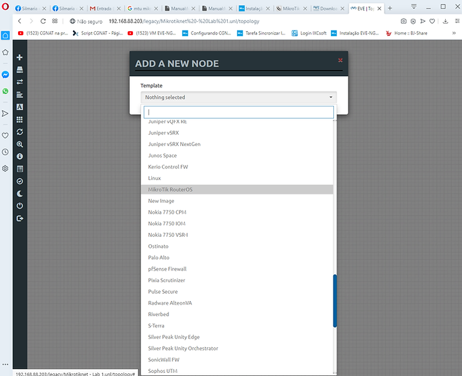Open Startup-configs icon in EVE sidebar
The image size is (462, 376).
20,94
